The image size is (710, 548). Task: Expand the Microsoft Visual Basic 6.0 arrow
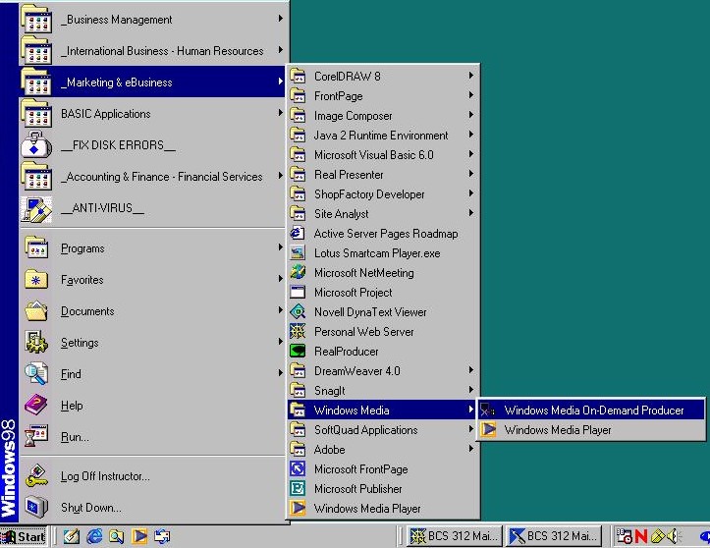click(x=471, y=154)
